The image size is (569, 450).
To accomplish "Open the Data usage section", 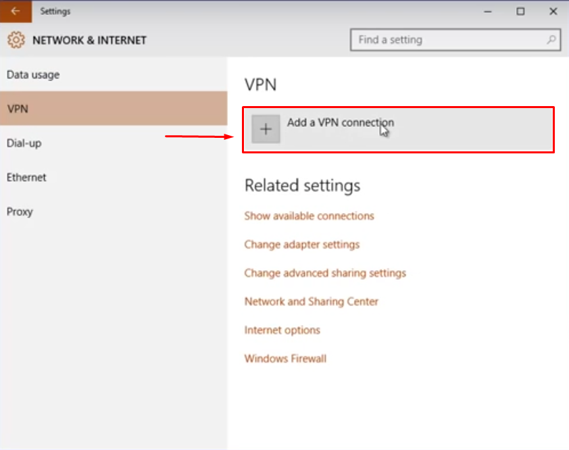I will coord(114,75).
